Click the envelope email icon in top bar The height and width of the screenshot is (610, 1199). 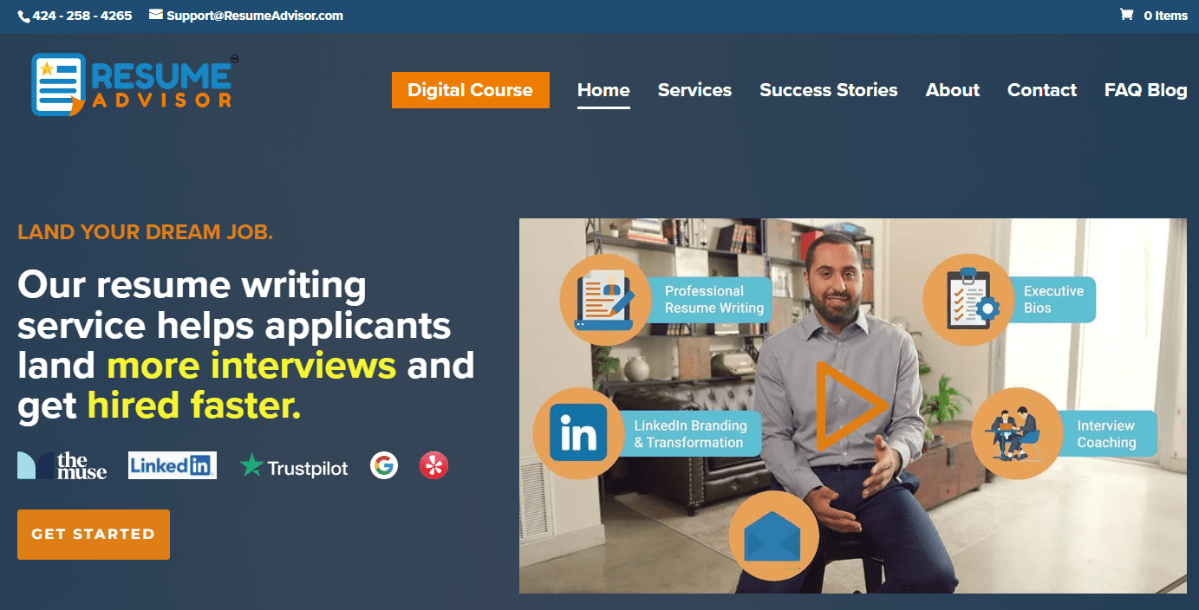(x=156, y=15)
